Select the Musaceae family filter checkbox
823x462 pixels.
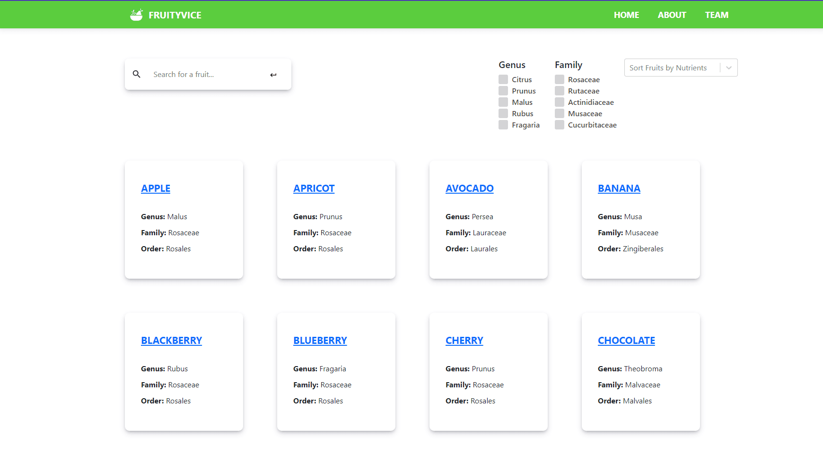tap(560, 113)
